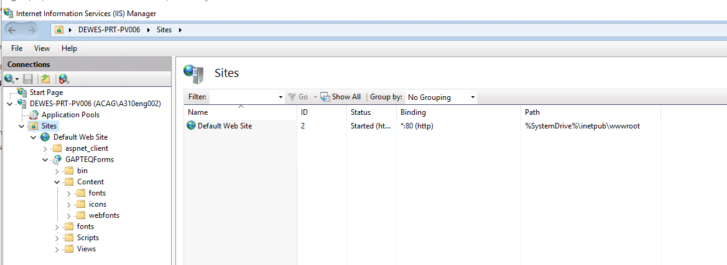Click DEWES-PRT-PV006 in the address breadcrumb

(109, 30)
